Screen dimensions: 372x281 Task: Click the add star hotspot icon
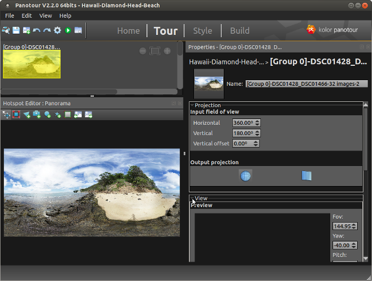point(58,114)
